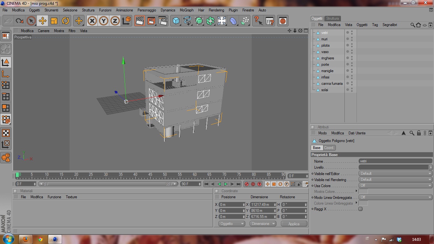This screenshot has width=434, height=244.
Task: Click the search icon in Oggetti panel
Action: [412, 25]
